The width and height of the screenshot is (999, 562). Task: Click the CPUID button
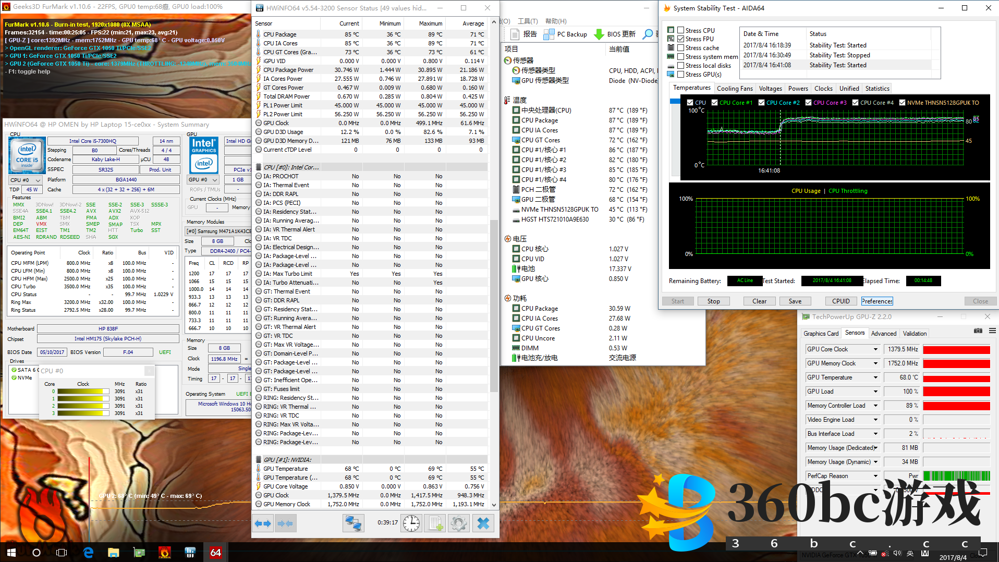point(840,301)
